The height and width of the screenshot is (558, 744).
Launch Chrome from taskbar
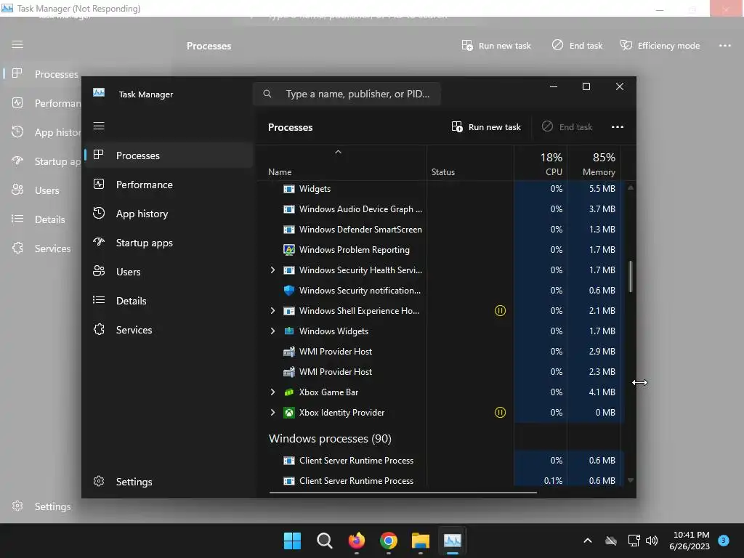tap(389, 541)
